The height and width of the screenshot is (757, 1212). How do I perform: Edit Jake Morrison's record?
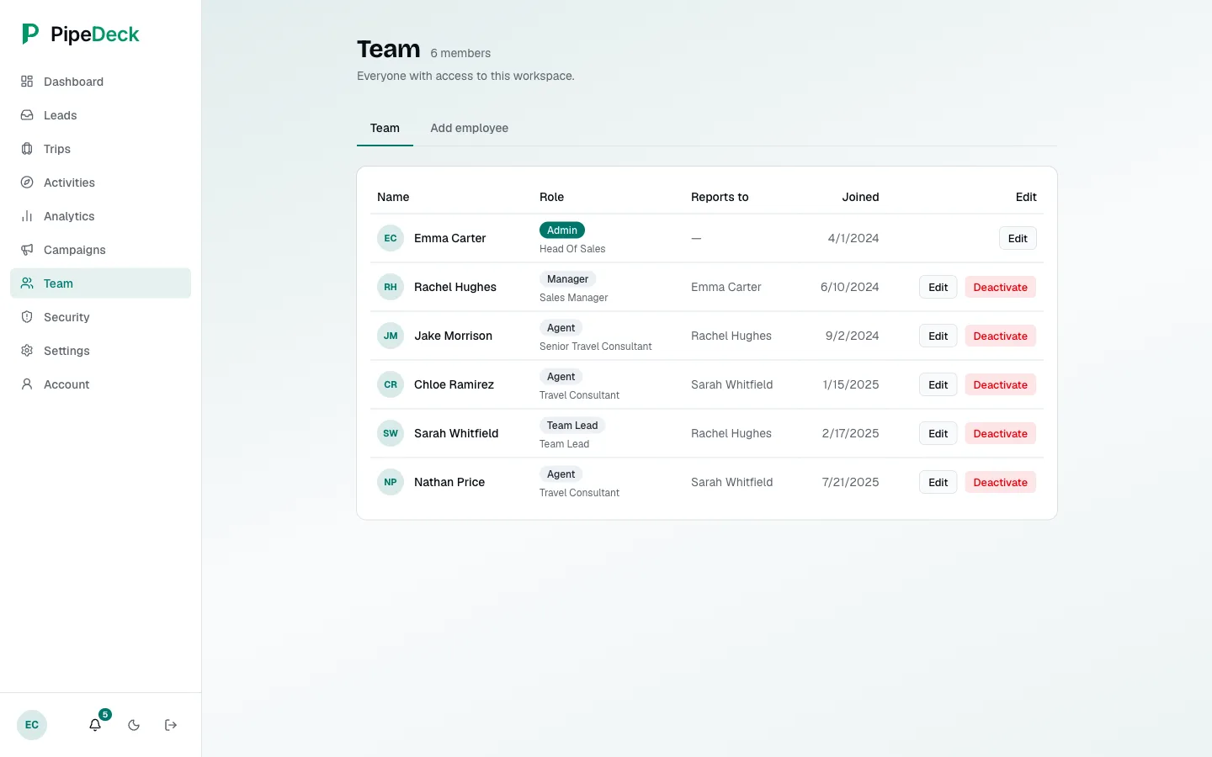point(938,336)
